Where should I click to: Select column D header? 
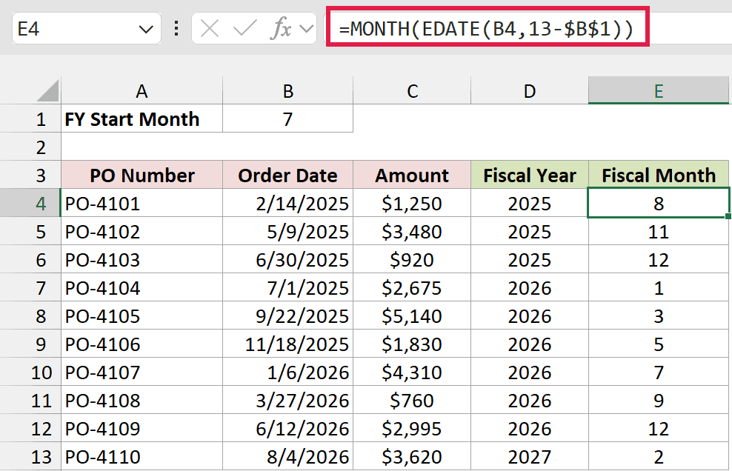click(530, 91)
